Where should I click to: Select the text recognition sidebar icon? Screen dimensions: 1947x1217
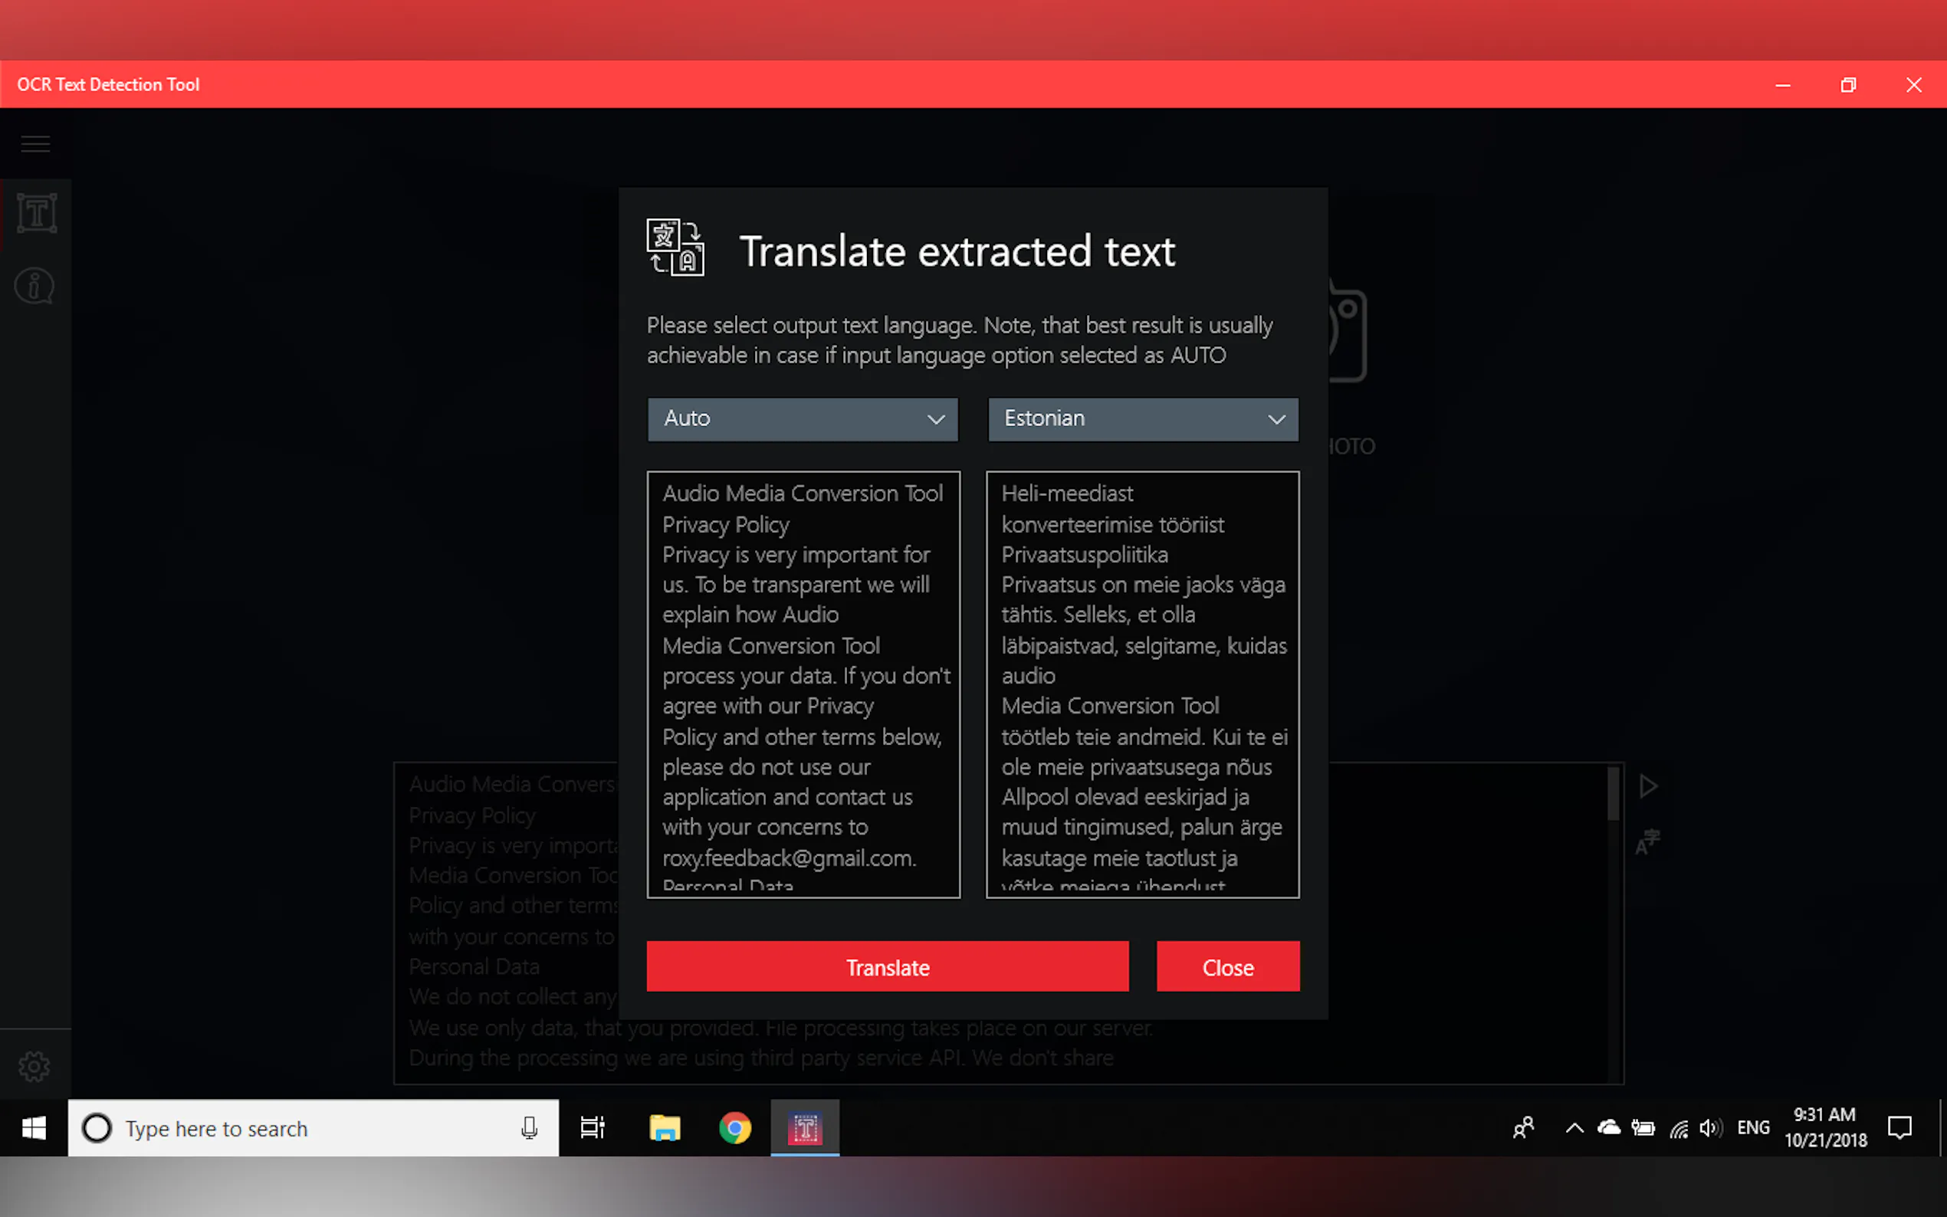point(36,213)
